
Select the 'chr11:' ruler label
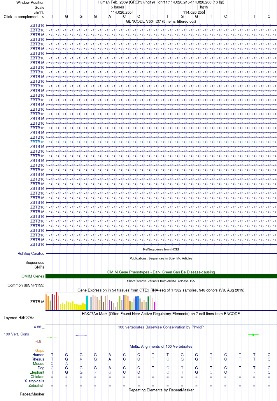point(39,12)
